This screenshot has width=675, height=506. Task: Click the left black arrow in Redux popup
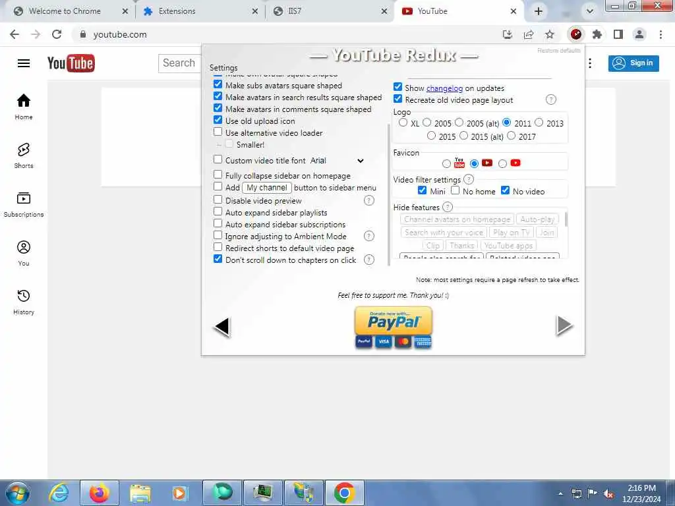click(222, 327)
